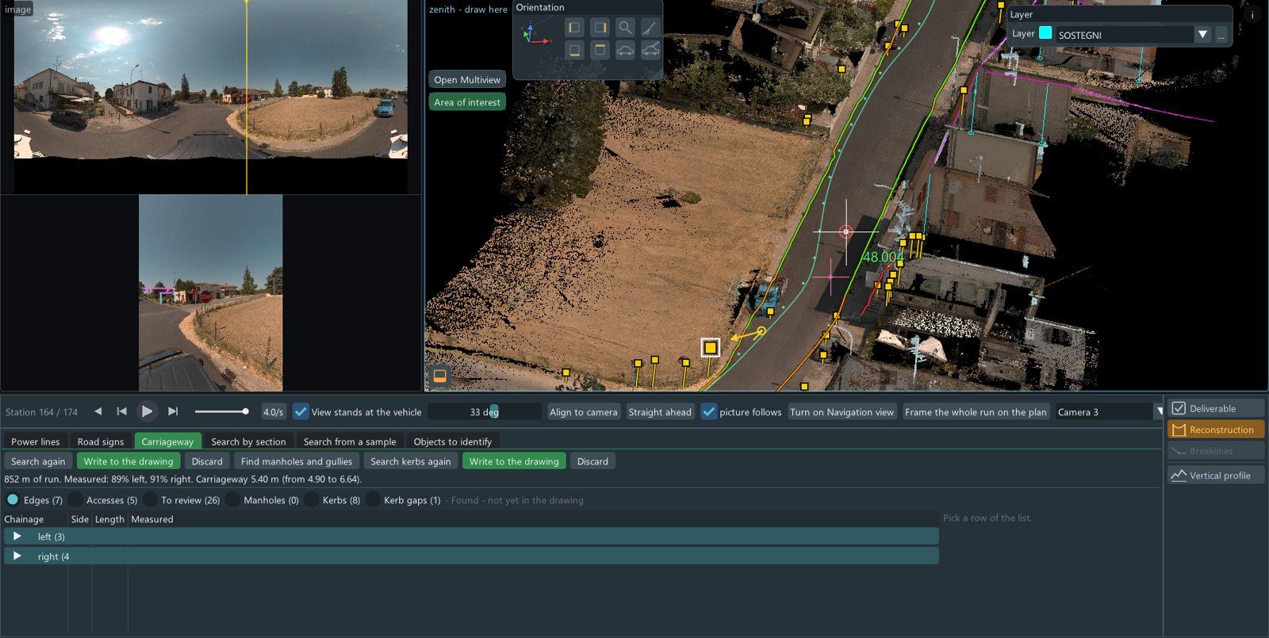Toggle 'View stands at the vehicle' checkbox
This screenshot has height=638, width=1269.
click(301, 411)
